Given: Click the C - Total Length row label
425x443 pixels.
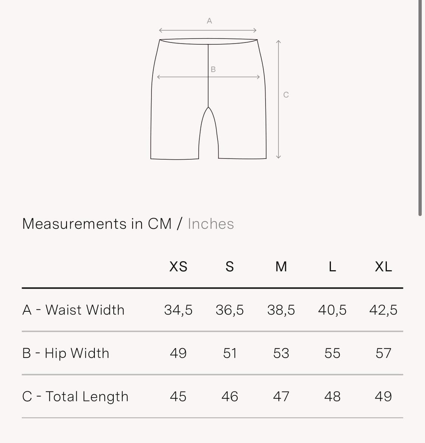Looking at the screenshot, I should pyautogui.click(x=75, y=396).
